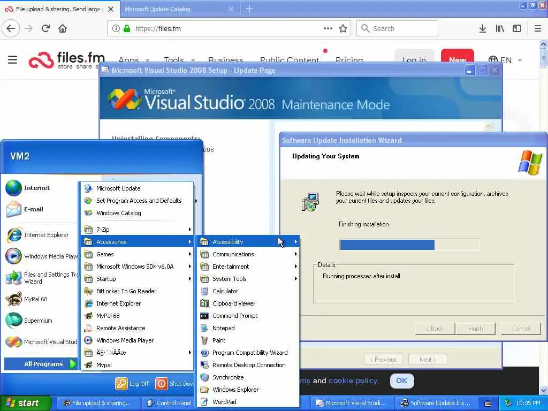The height and width of the screenshot is (411, 548).
Task: Expand the Communications submenu
Action: coord(248,254)
